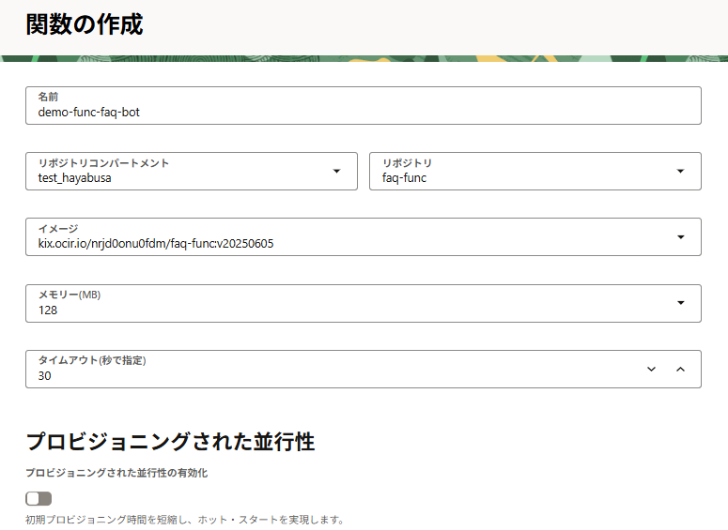The image size is (728, 530).
Task: Open the メモリー(MB) dropdown showing 128
Action: pyautogui.click(x=364, y=303)
